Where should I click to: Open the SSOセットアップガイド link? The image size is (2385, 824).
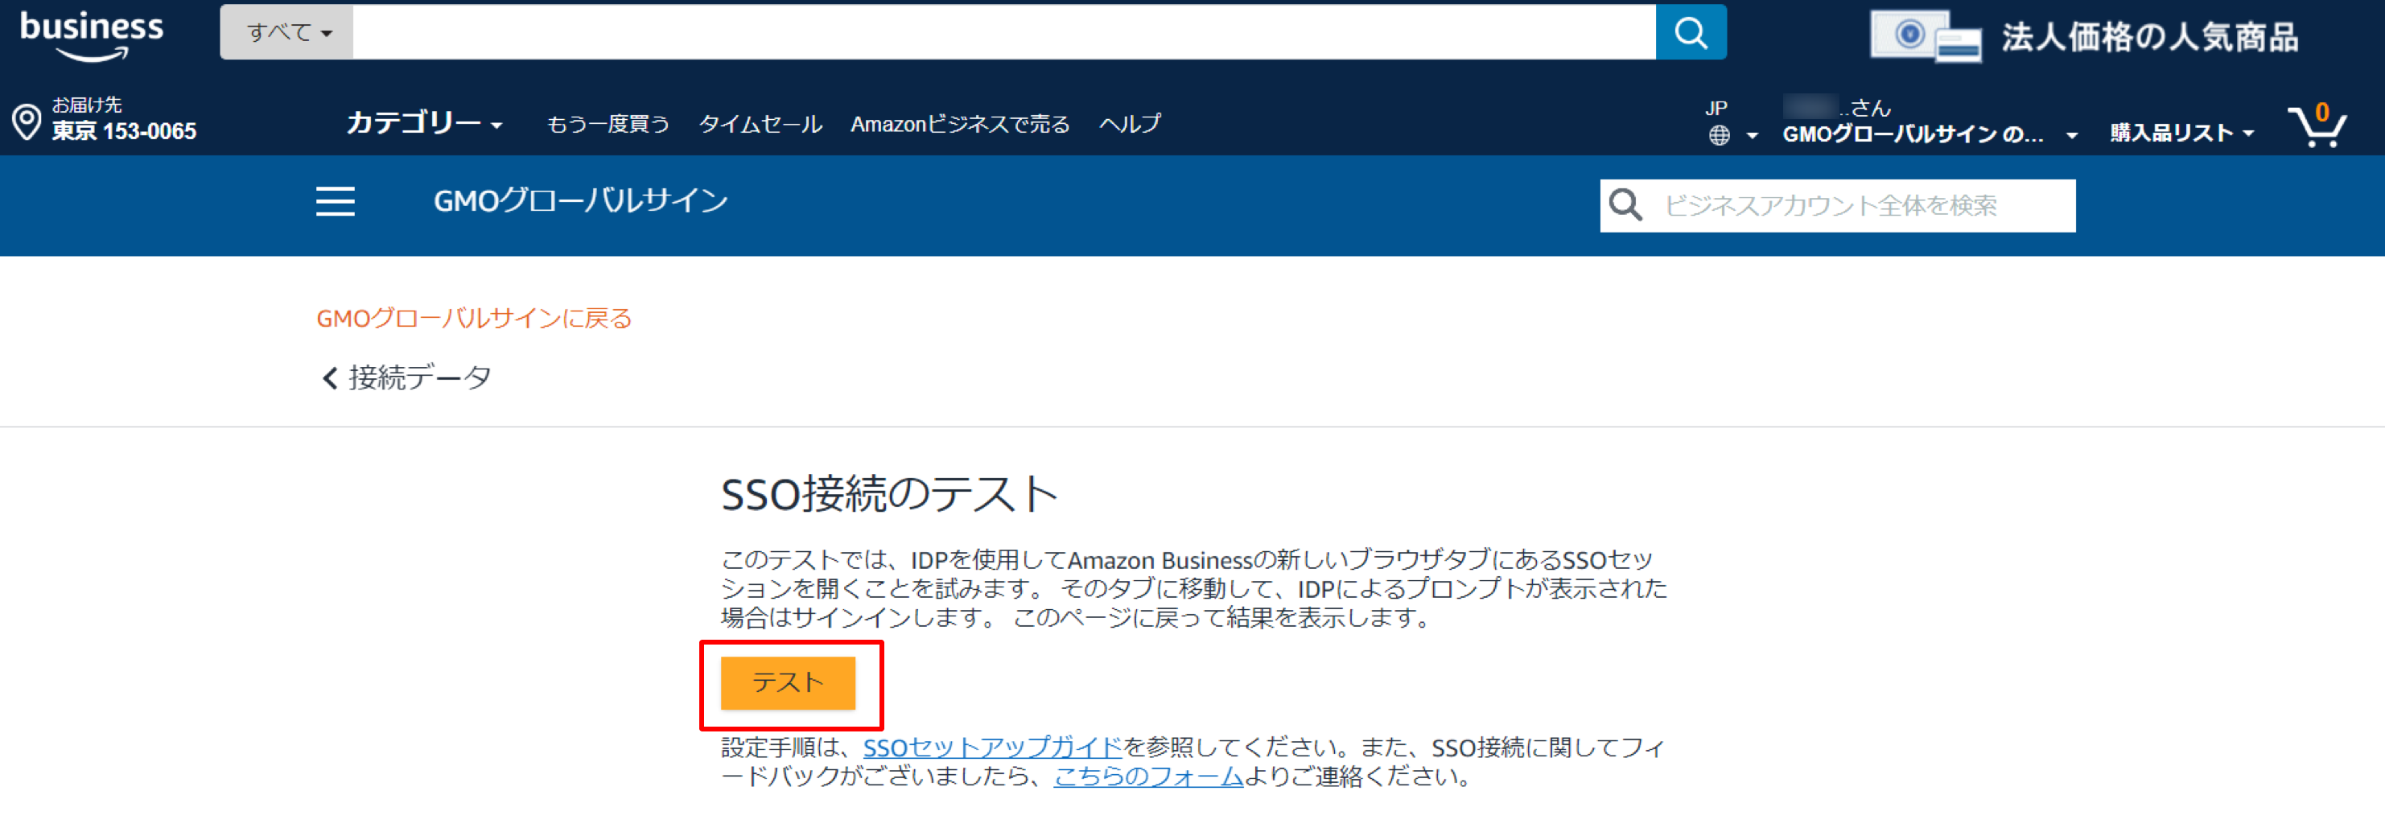point(992,748)
